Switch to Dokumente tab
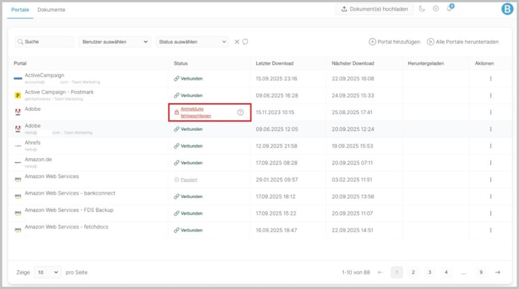 [51, 10]
